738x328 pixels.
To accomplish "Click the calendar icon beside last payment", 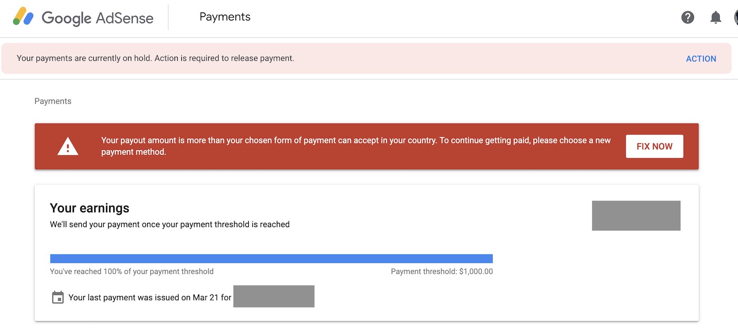I will [57, 298].
